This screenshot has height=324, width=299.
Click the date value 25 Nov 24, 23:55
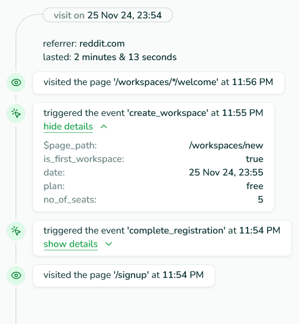[x=226, y=172]
